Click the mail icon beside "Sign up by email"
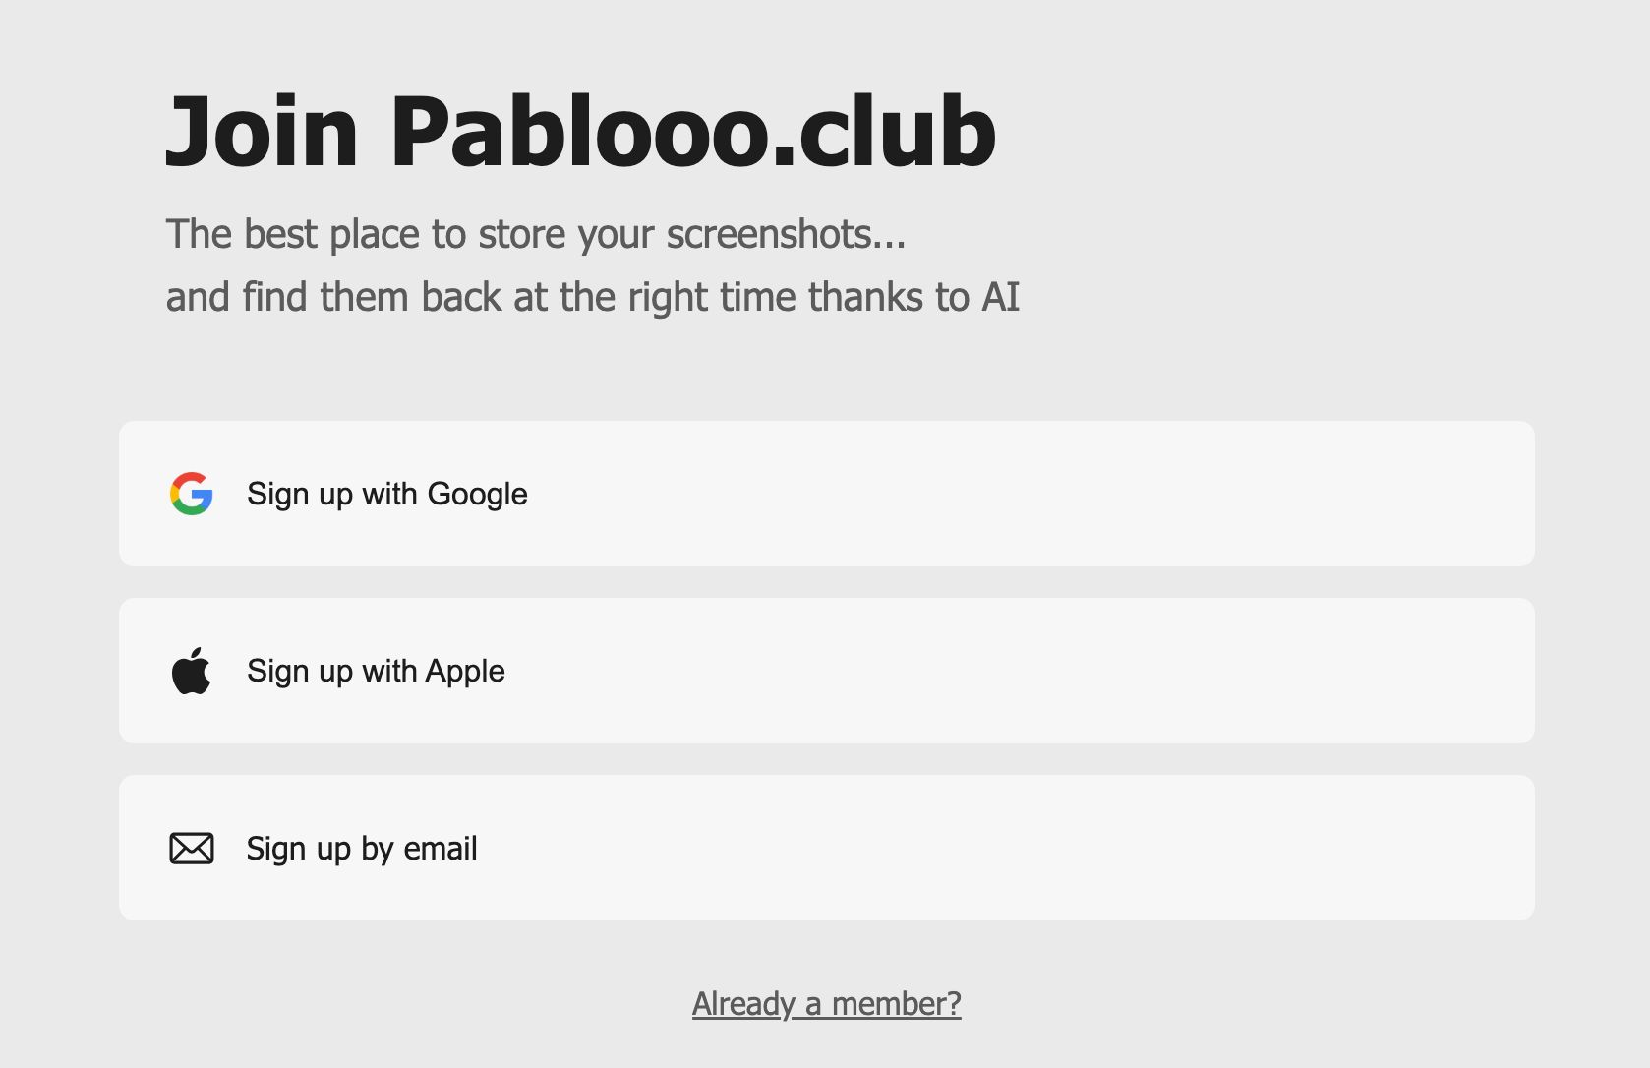1650x1068 pixels. point(192,847)
